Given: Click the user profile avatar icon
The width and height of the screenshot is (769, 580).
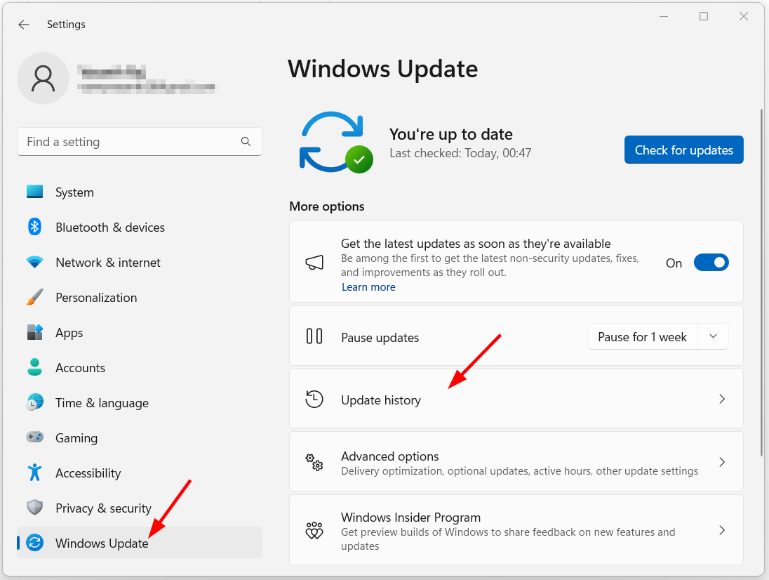Looking at the screenshot, I should click(44, 79).
